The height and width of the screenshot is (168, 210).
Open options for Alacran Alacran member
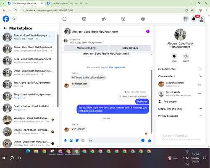tap(199, 84)
